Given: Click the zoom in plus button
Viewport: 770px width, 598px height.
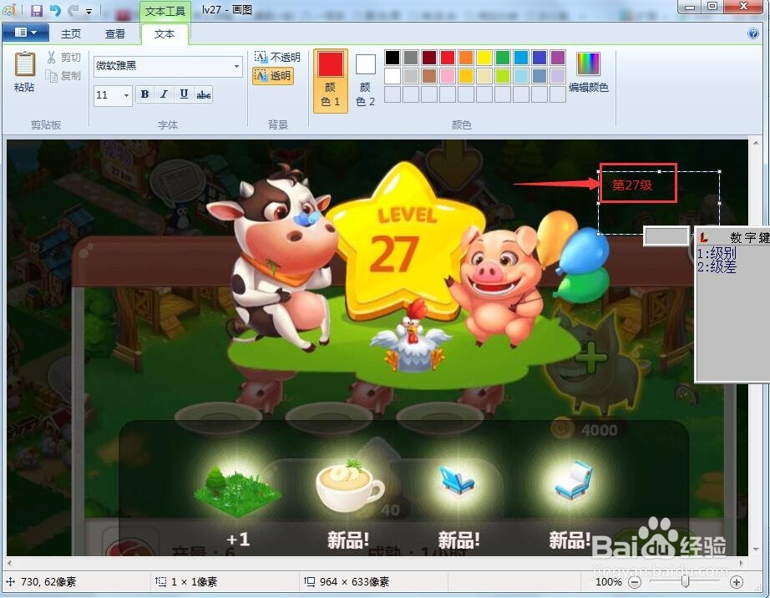Looking at the screenshot, I should tap(736, 582).
